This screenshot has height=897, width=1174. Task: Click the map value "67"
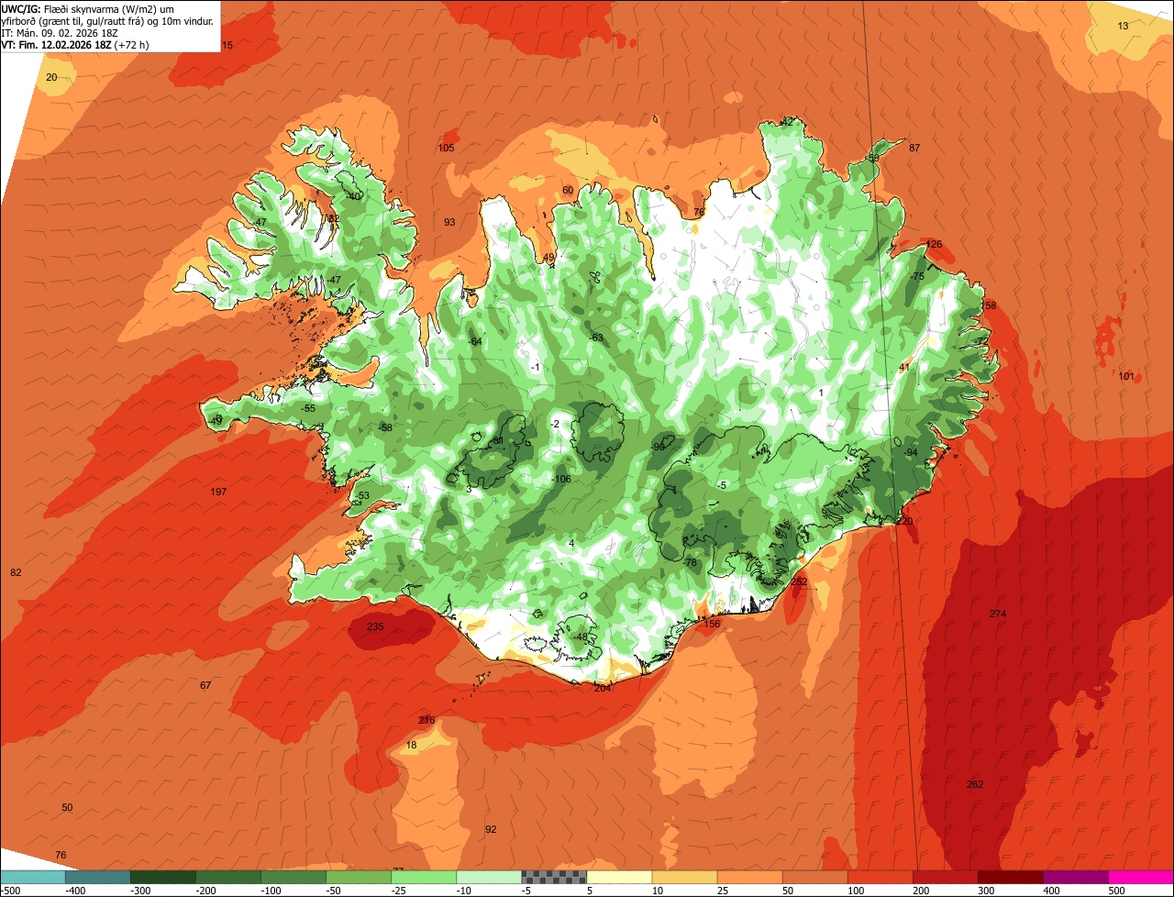click(205, 685)
